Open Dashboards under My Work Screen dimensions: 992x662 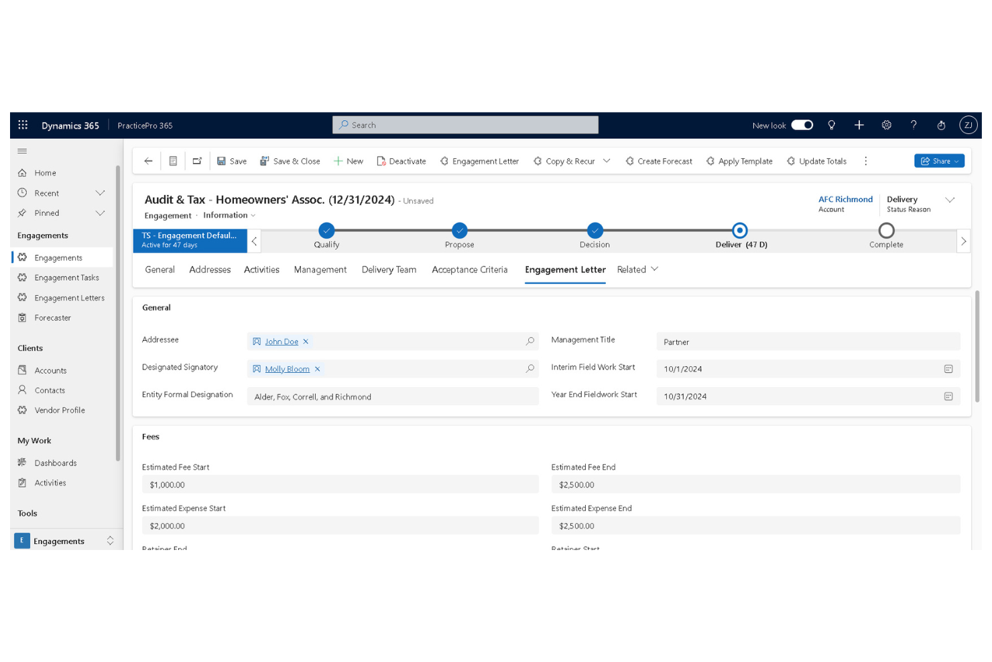[x=55, y=462]
